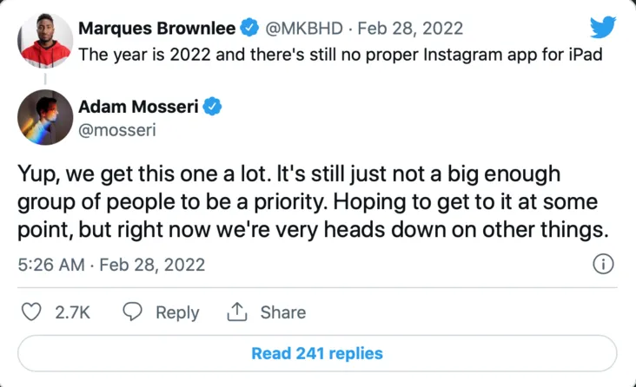Click the Marques Brownlee name link
This screenshot has height=387, width=636.
(156, 29)
